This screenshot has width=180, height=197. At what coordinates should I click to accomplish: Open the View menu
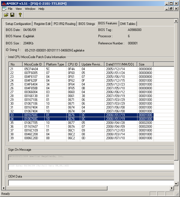coord(19,9)
